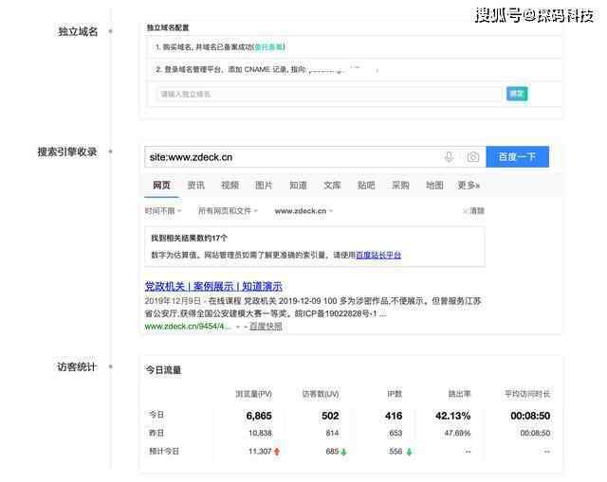Click the green down arrow beside 685

point(343,452)
